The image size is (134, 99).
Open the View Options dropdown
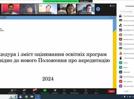[85, 1]
